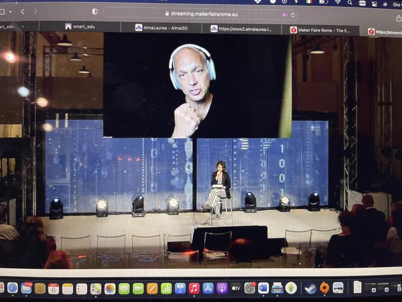
Task: Open the Safari privacy shield report
Action: tap(95, 12)
